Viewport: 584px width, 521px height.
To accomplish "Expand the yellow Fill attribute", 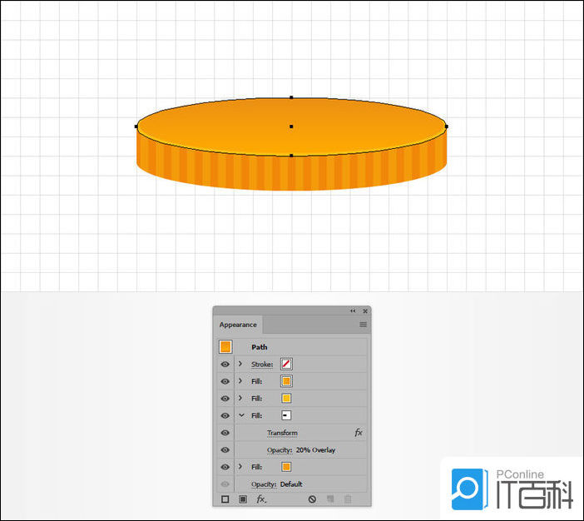I will coord(240,398).
